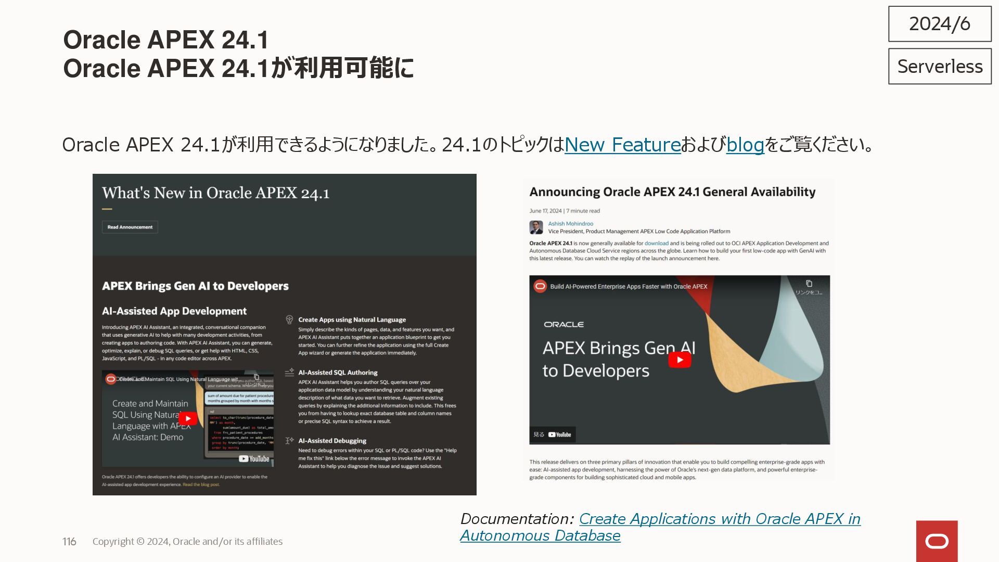Click the AI-Assisted Debugging icon
This screenshot has height=562, width=999.
289,441
